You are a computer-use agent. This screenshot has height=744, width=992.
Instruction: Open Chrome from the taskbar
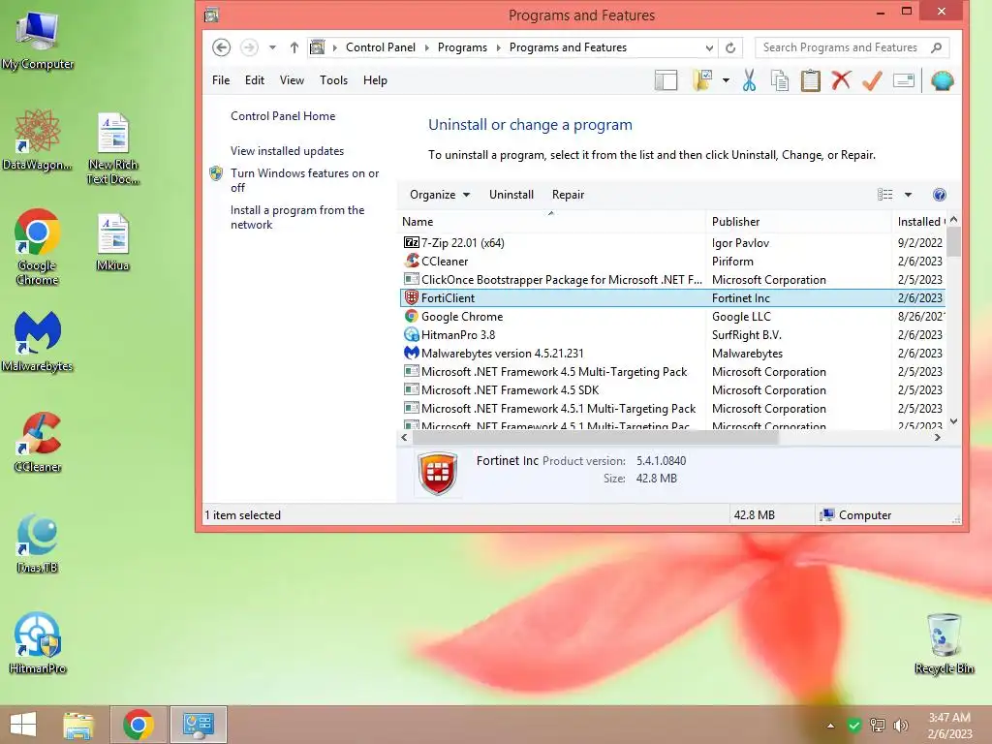click(139, 725)
